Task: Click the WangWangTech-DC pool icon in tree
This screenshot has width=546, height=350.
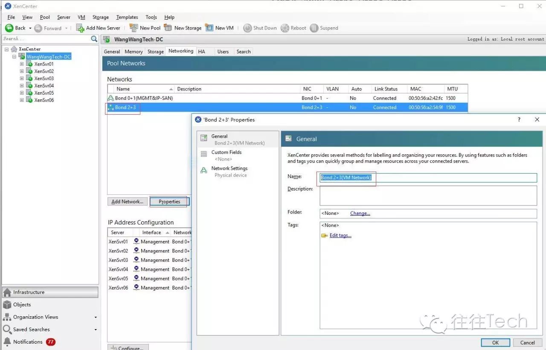Action: (x=22, y=56)
